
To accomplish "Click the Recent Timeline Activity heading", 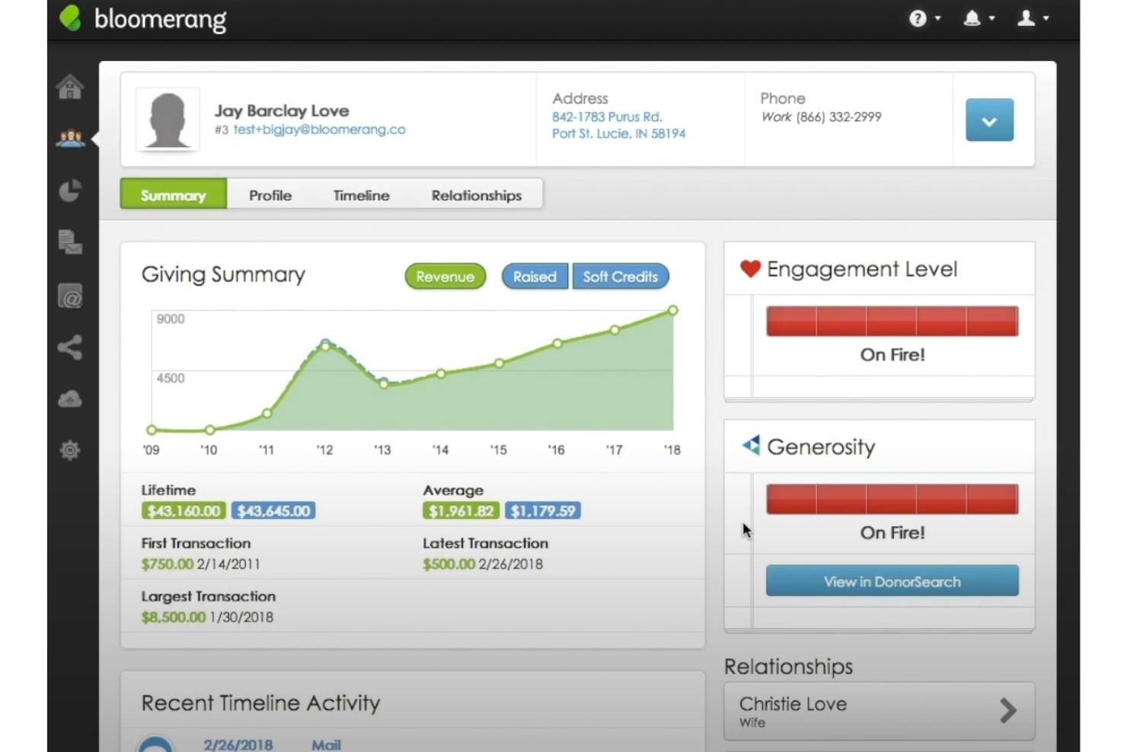I will coord(260,702).
